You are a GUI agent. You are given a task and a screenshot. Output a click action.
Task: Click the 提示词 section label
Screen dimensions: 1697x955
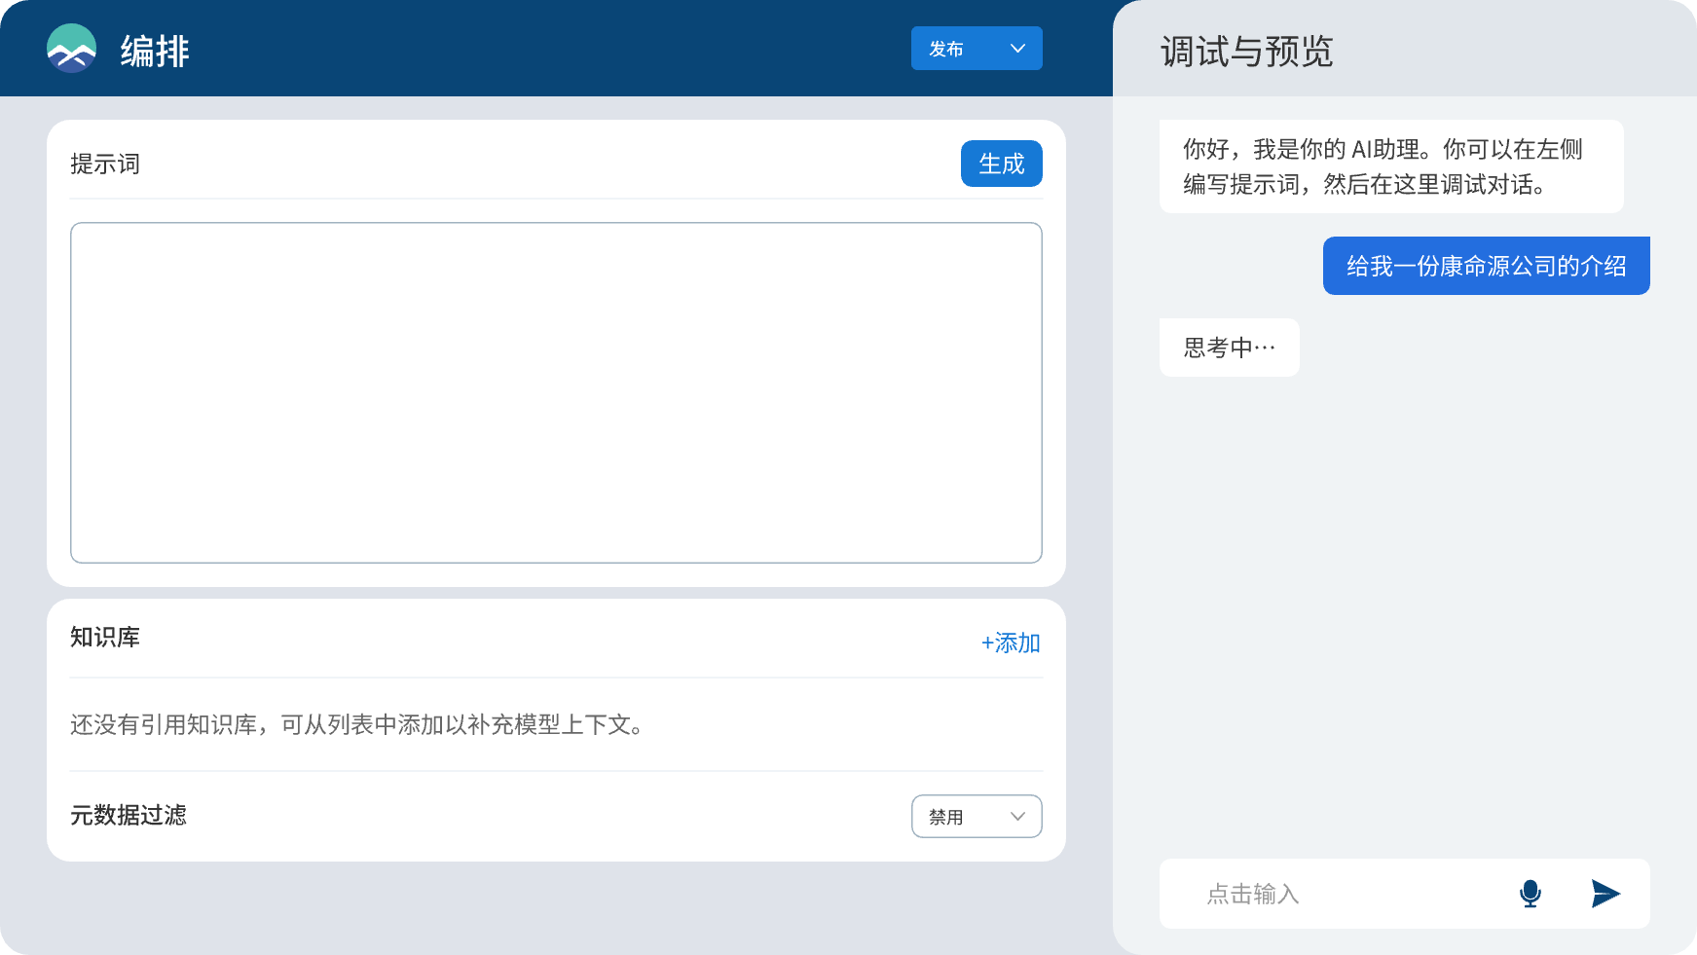point(105,165)
